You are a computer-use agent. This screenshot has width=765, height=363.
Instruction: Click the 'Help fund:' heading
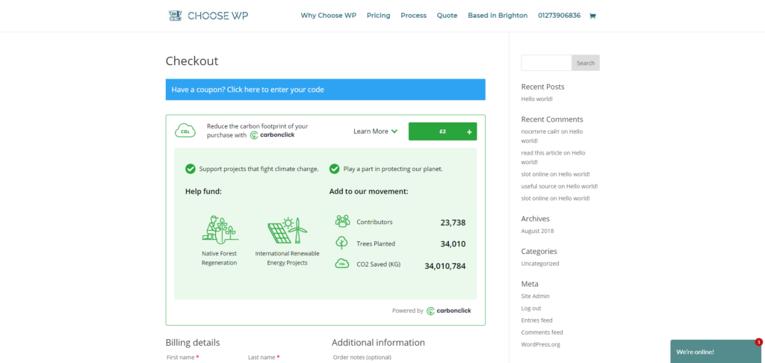(x=203, y=191)
